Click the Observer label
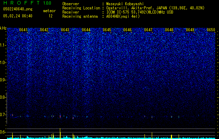The width and height of the screenshot is (219, 139). coord(71,4)
